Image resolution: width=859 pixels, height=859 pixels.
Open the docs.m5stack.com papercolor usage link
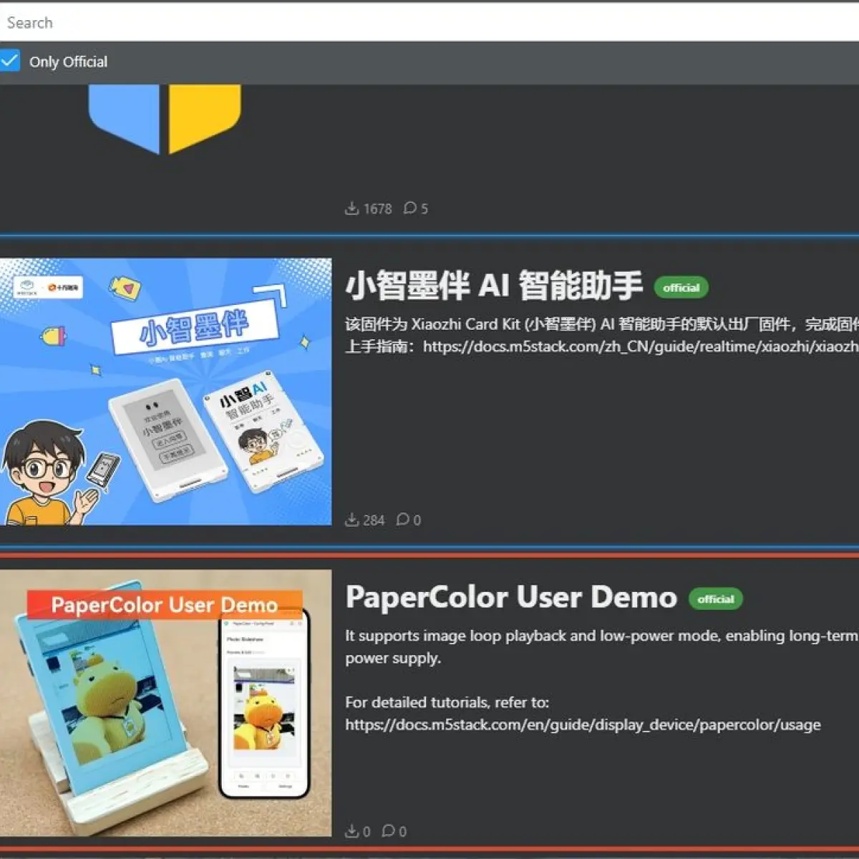[583, 724]
